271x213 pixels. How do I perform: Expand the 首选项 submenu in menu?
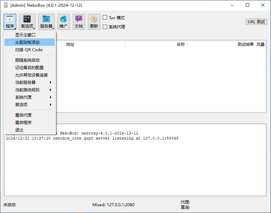coord(29,104)
